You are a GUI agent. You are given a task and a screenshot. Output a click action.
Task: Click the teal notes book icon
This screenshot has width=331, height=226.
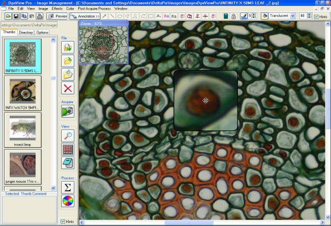point(68,163)
